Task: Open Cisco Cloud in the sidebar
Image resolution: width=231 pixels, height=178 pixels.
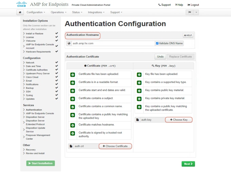Action: [32, 77]
